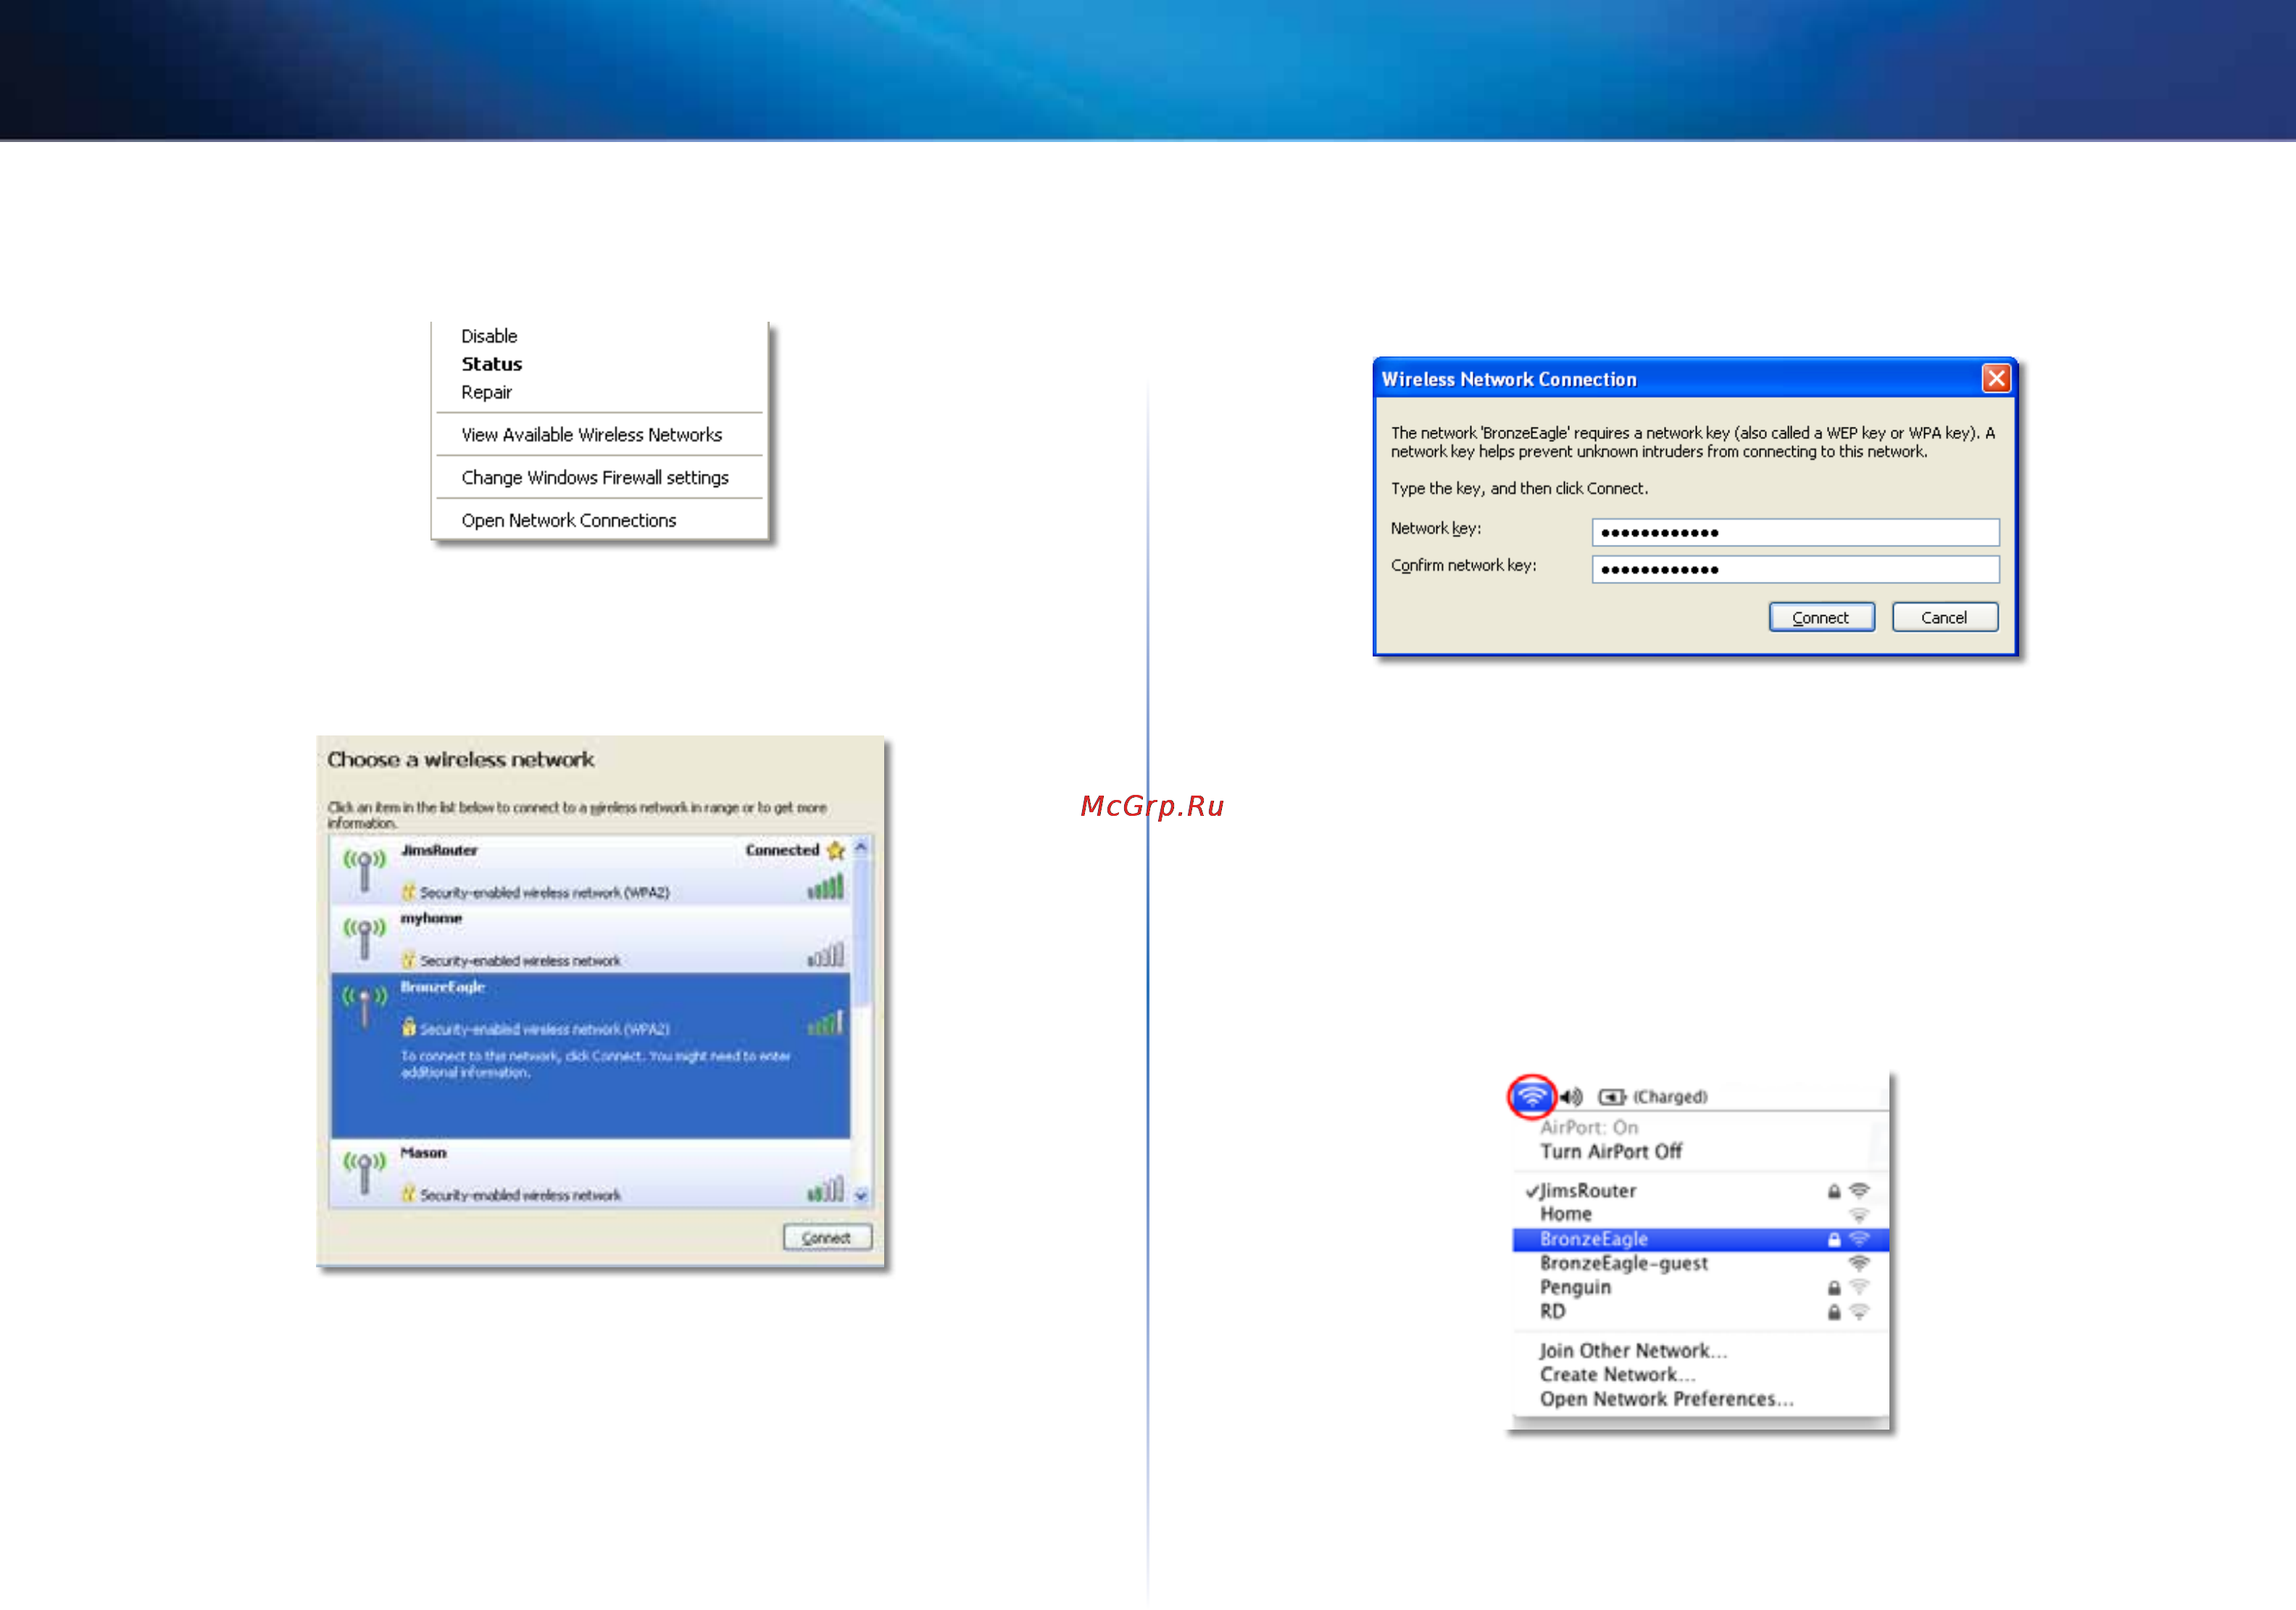Cancel the Wireless Network Connection dialog
The width and height of the screenshot is (2296, 1610).
tap(1944, 618)
